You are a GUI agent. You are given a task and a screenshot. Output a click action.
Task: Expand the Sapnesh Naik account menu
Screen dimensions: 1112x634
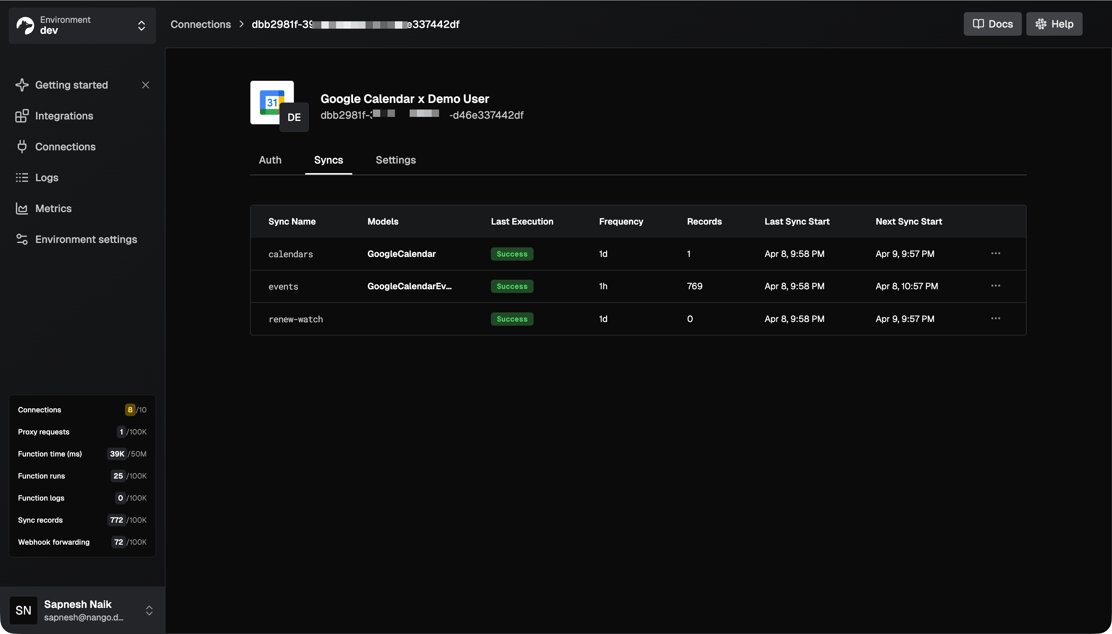149,610
